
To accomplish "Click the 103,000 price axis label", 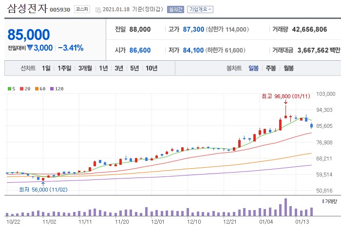I will point(325,94).
